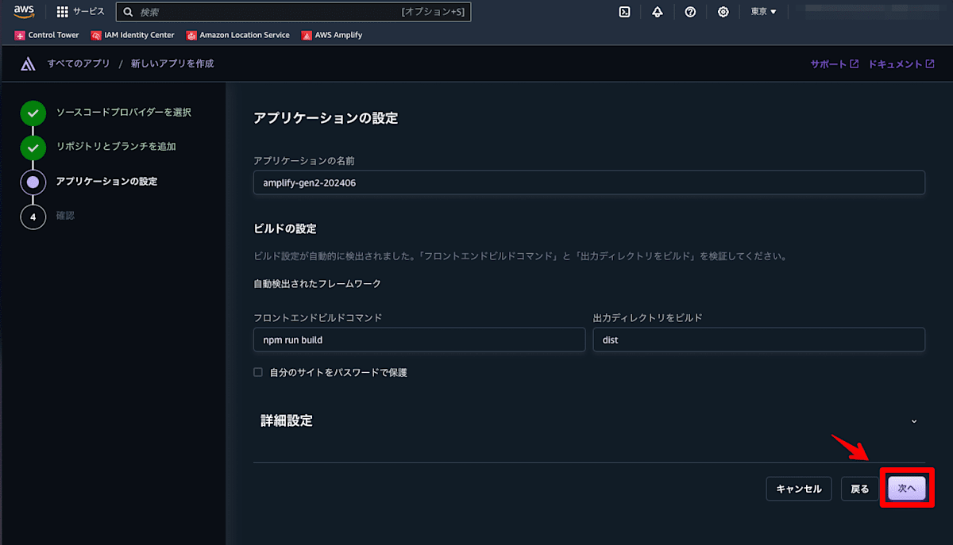Expand the 詳細設定 section chevron
The width and height of the screenshot is (953, 545).
[914, 421]
